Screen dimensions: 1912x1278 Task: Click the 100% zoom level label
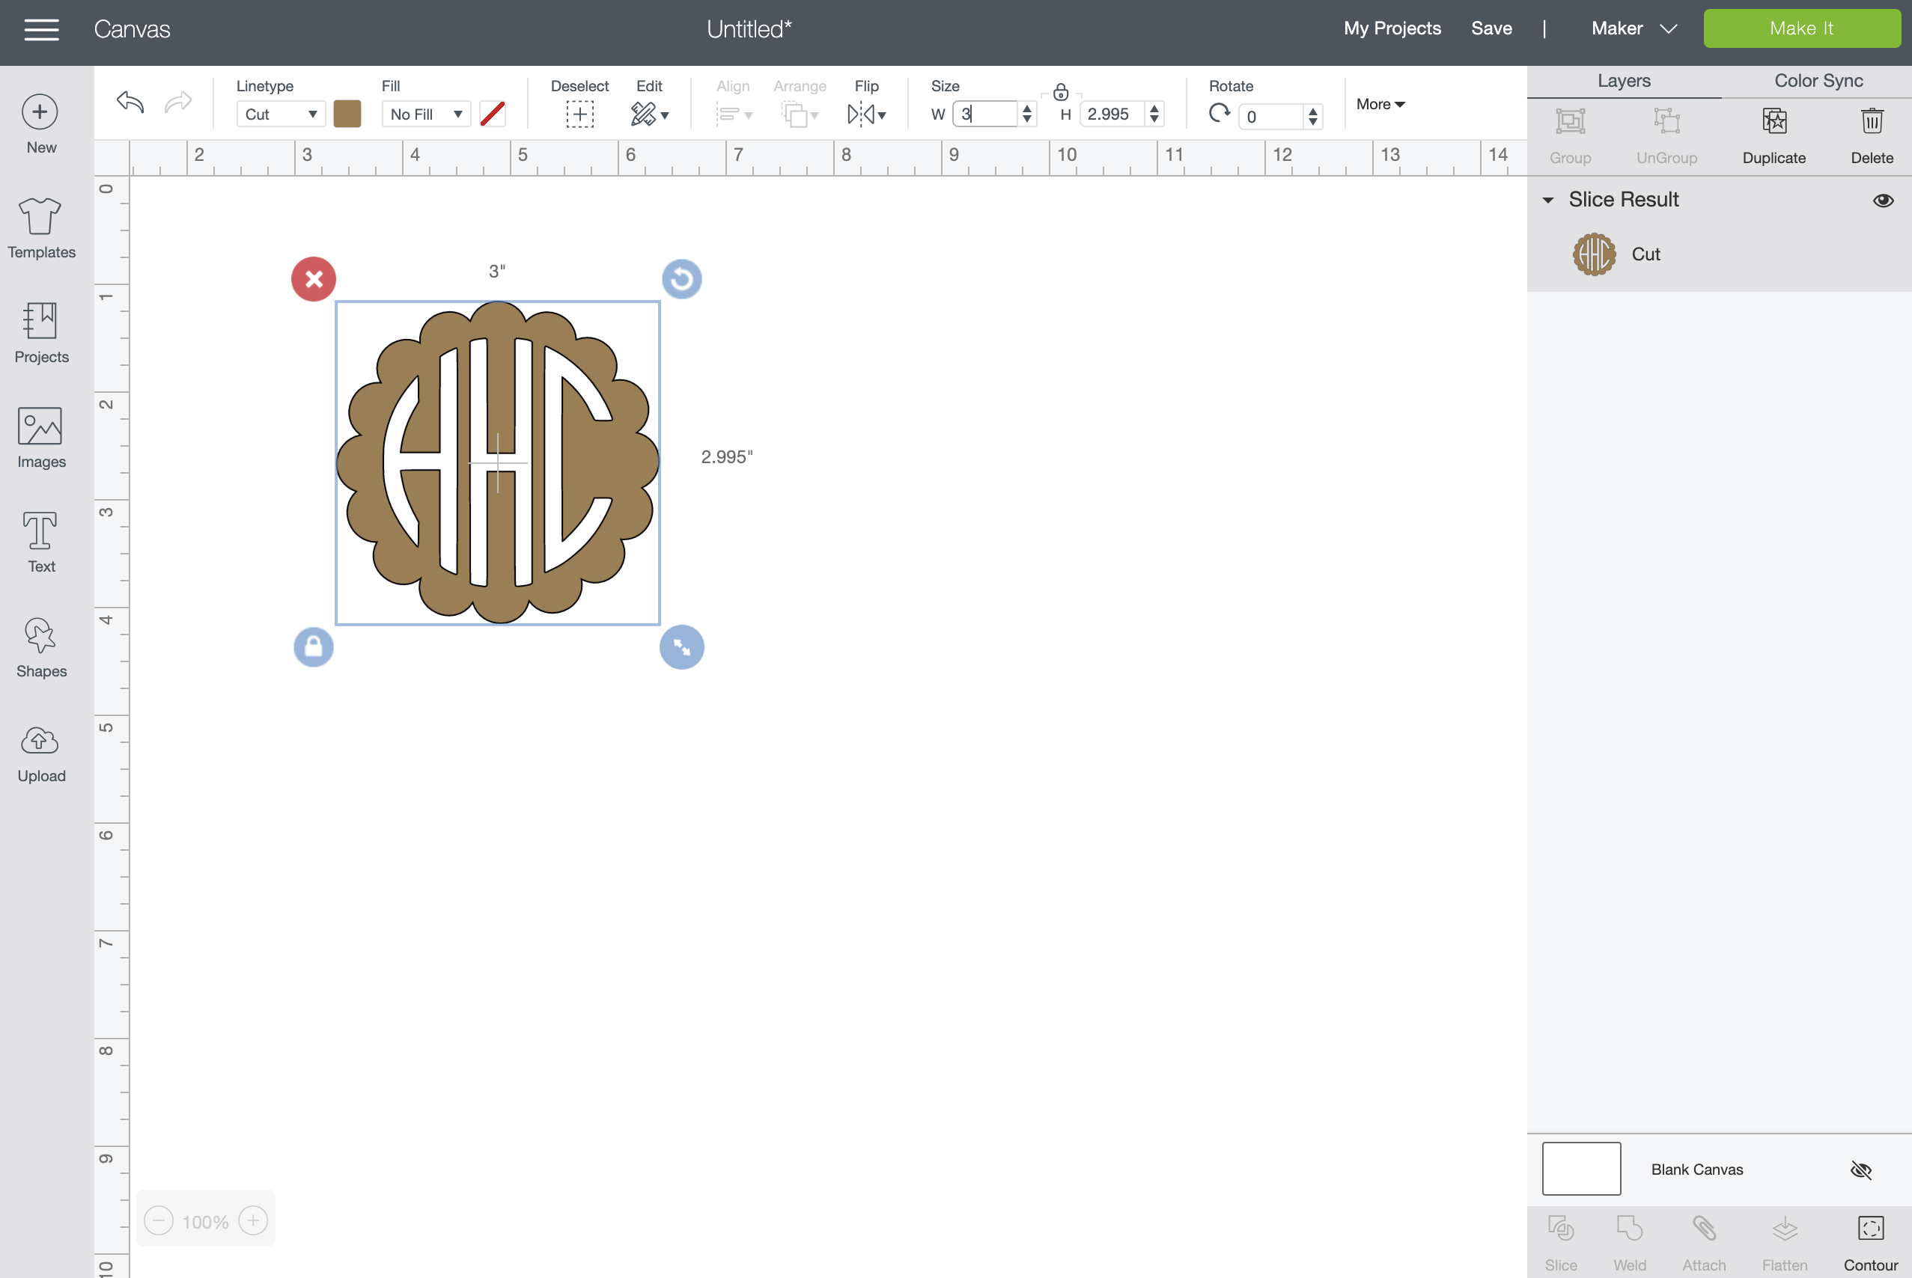pos(205,1222)
